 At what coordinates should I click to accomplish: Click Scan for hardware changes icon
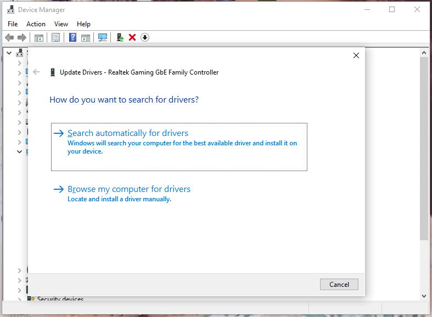point(103,38)
